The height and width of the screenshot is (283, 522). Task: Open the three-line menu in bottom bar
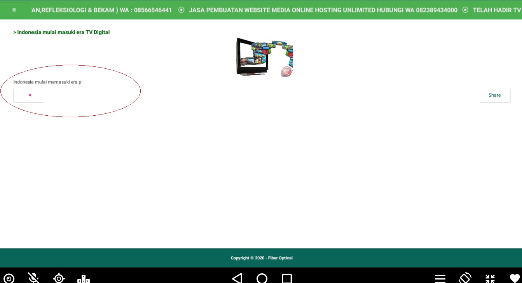coord(440,278)
